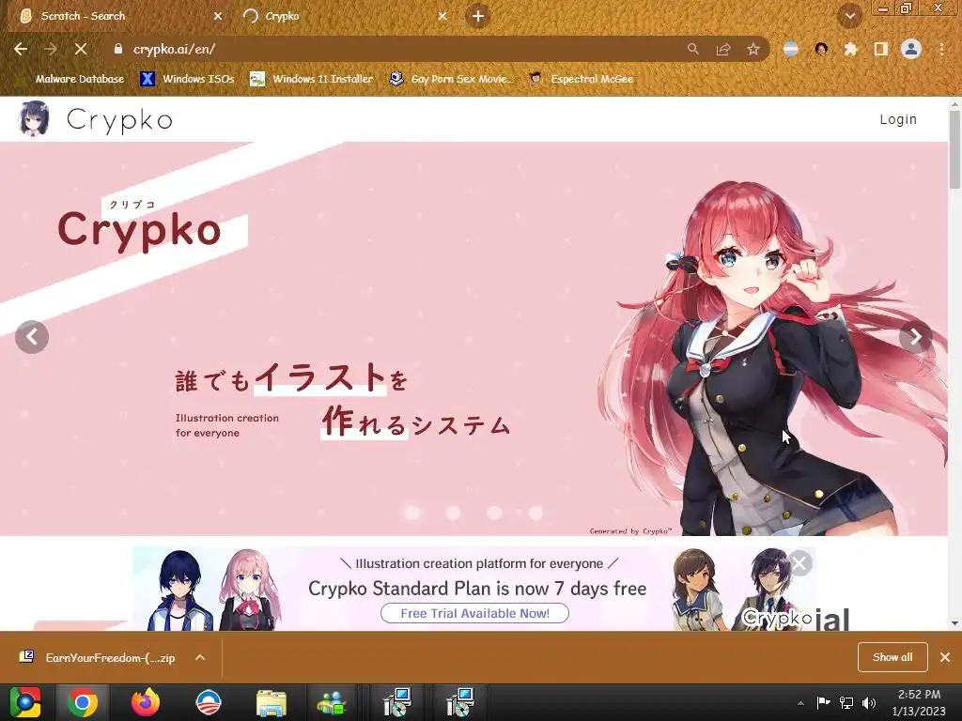This screenshot has height=721, width=962.
Task: Open the Start menu button
Action: point(25,702)
